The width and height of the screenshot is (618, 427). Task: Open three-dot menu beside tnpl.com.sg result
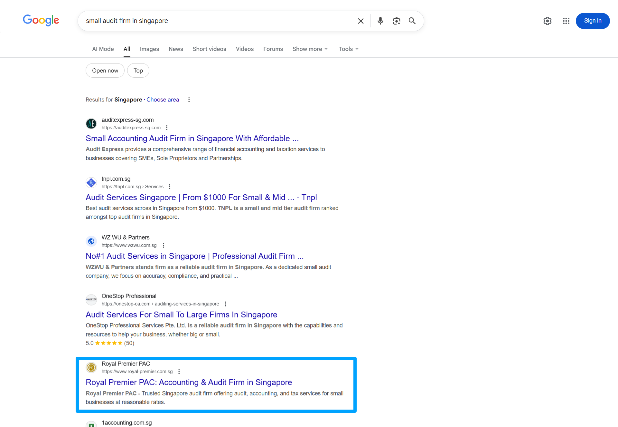(170, 187)
